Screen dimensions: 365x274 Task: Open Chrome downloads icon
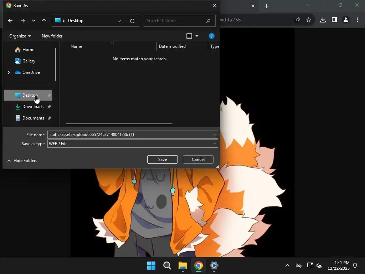[x=323, y=20]
